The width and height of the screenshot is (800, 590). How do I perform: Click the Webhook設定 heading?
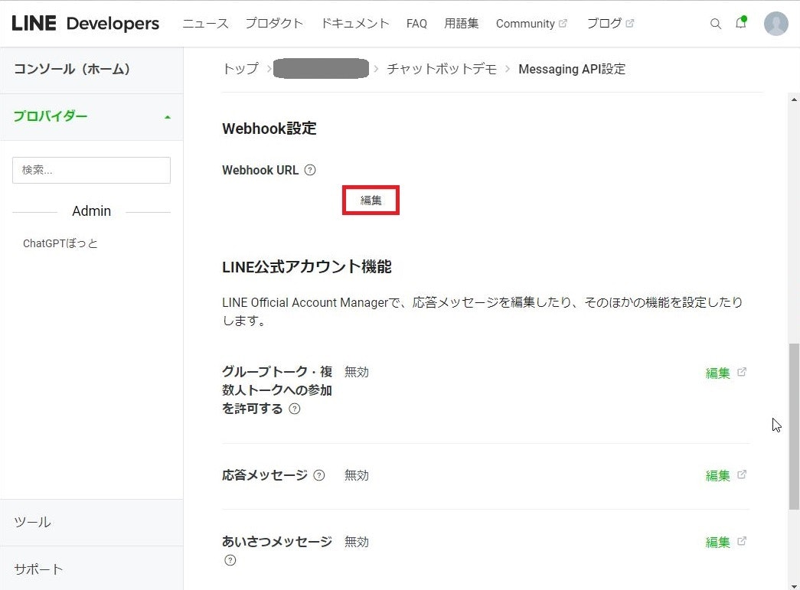[269, 129]
